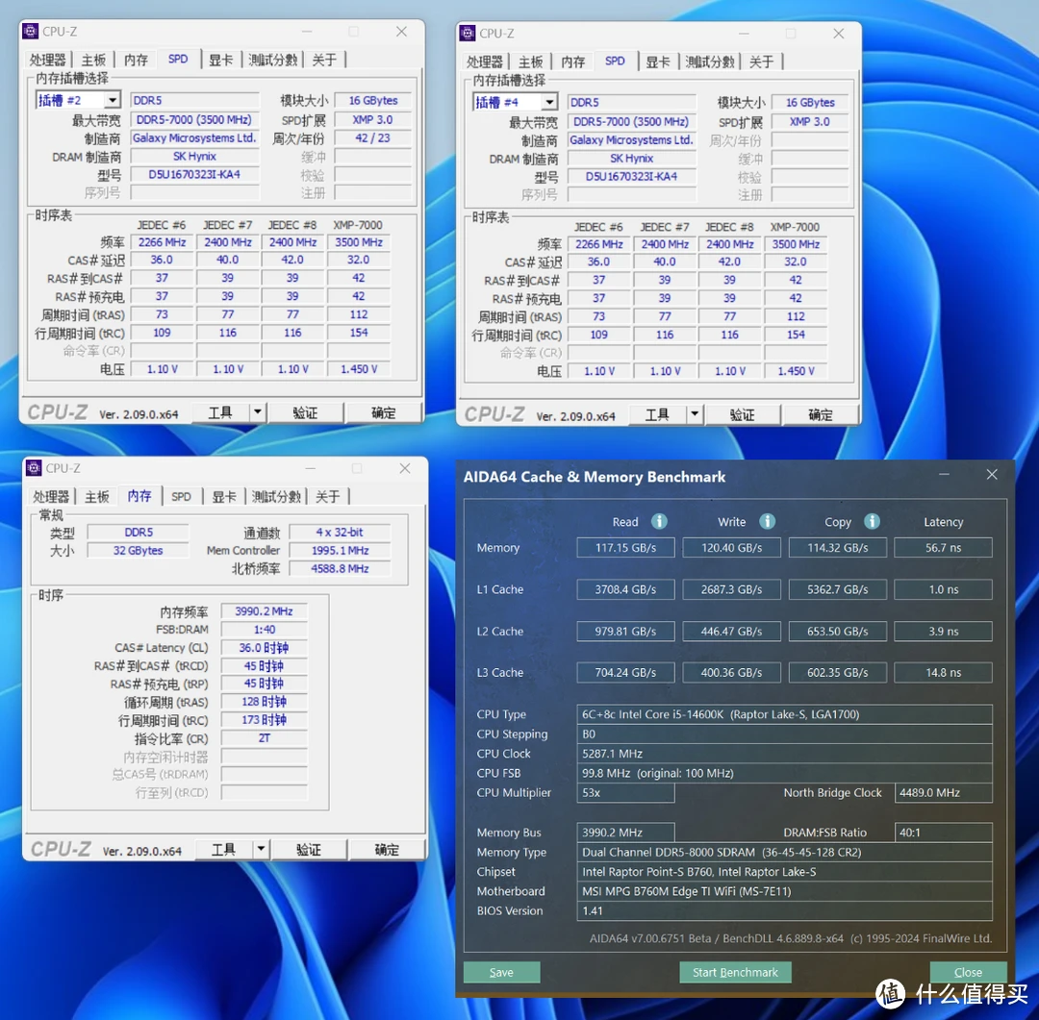Image resolution: width=1039 pixels, height=1020 pixels.
Task: Click the Memory Latency value 56.7 ns
Action: tap(944, 548)
